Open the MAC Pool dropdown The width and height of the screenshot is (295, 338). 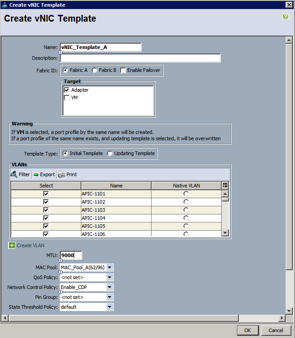(110, 267)
